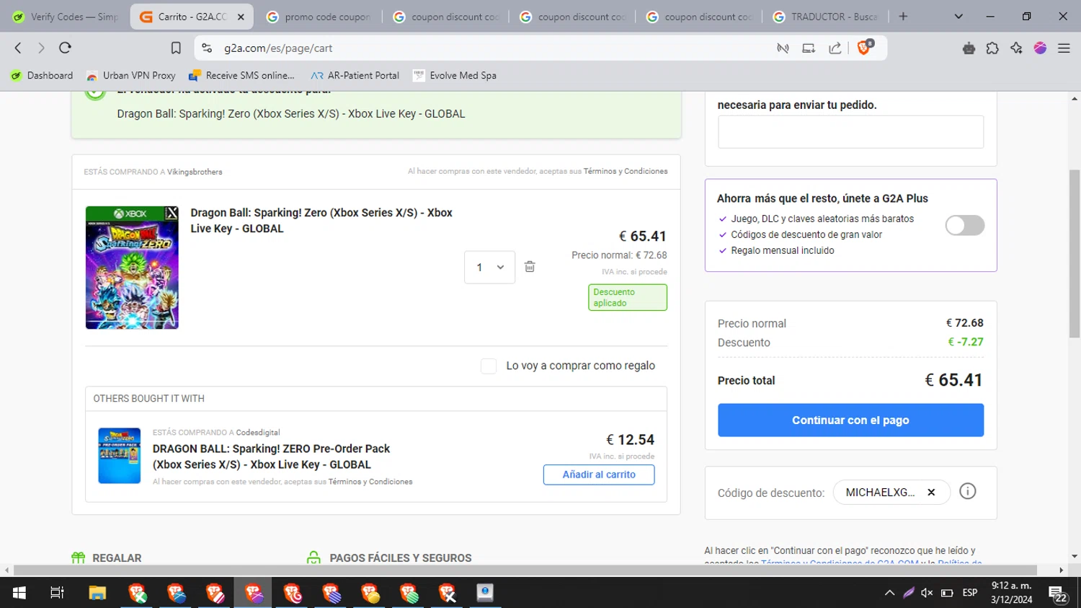Image resolution: width=1081 pixels, height=608 pixels.
Task: Click the horizontal page scrollbar
Action: 524,570
